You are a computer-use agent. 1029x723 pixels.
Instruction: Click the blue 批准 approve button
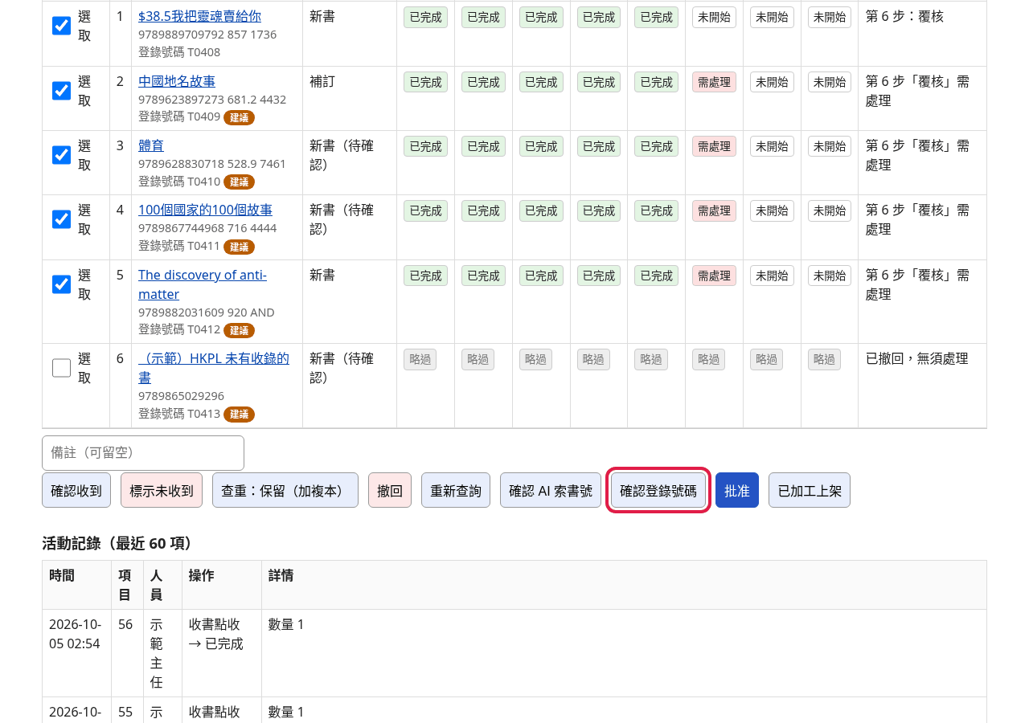coord(737,490)
